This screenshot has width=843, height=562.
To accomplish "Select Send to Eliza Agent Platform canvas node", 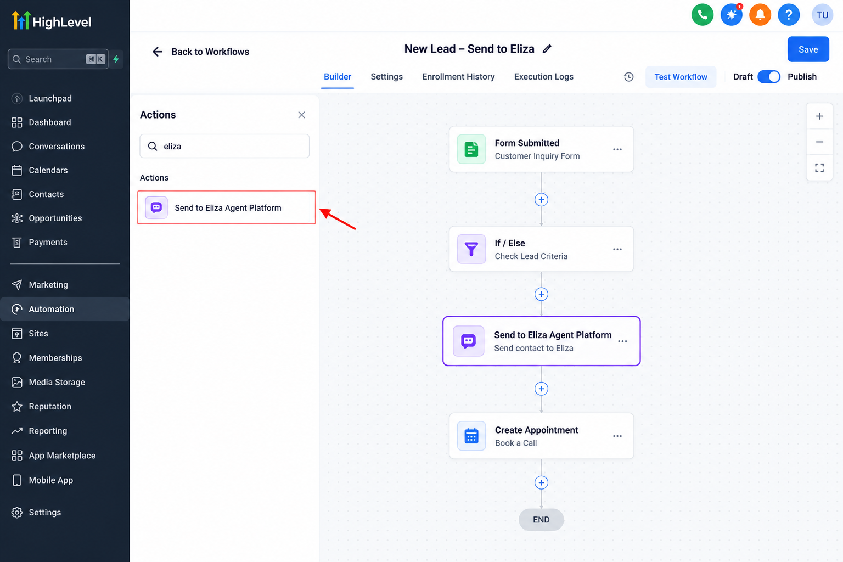I will click(541, 341).
